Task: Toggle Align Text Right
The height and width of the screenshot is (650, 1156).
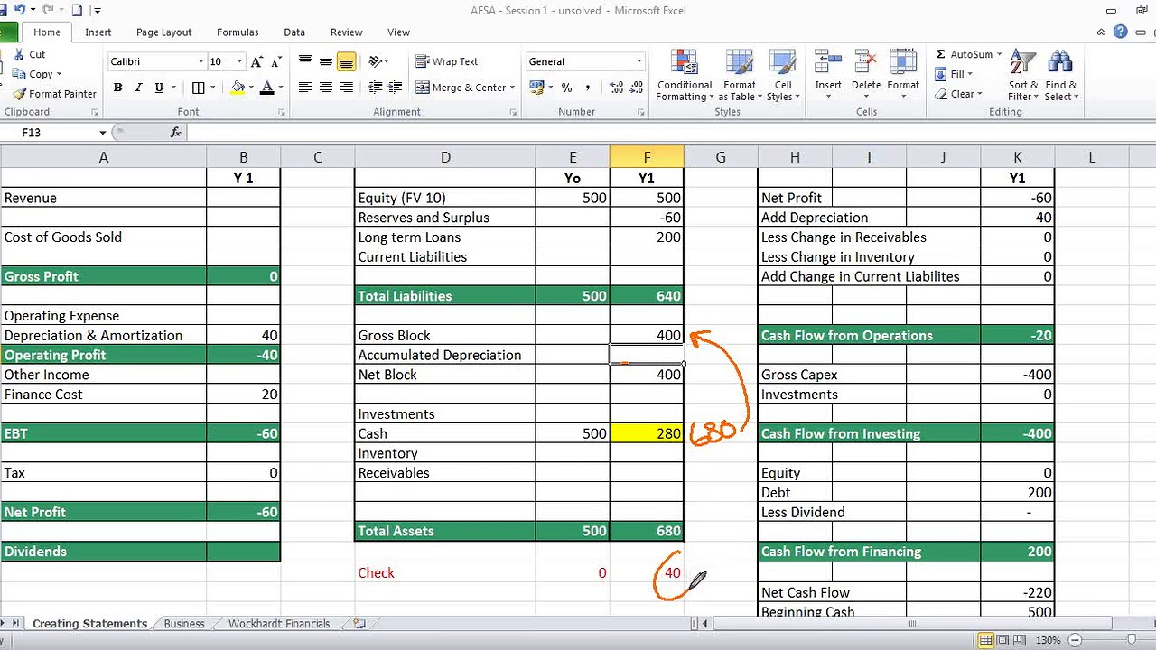Action: 346,88
